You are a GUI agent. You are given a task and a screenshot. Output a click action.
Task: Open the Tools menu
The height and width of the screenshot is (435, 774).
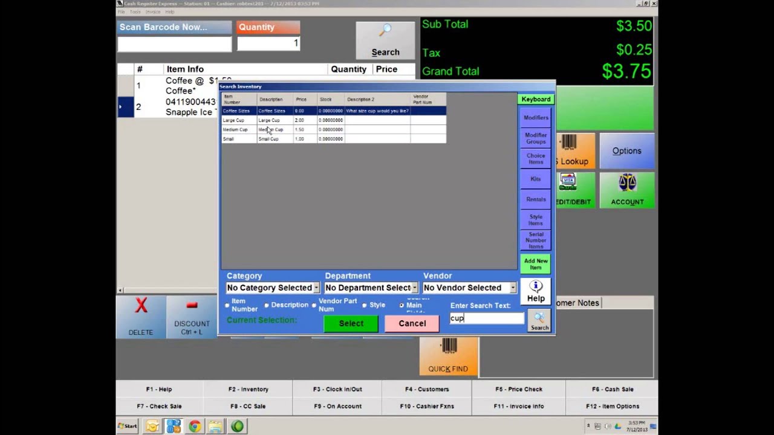click(x=135, y=11)
